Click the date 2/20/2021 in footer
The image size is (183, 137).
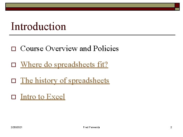(17, 127)
